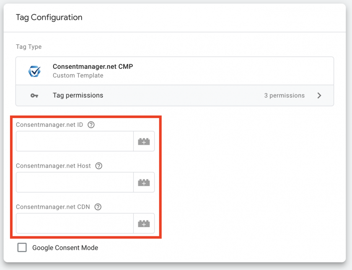Image resolution: width=352 pixels, height=270 pixels.
Task: Select the Consentmanager.net CMP tag type
Action: point(175,71)
